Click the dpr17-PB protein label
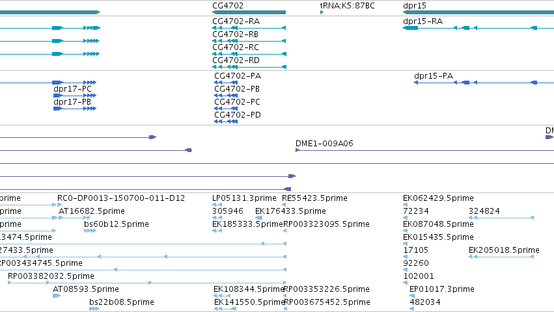The height and width of the screenshot is (312, 554). (72, 102)
